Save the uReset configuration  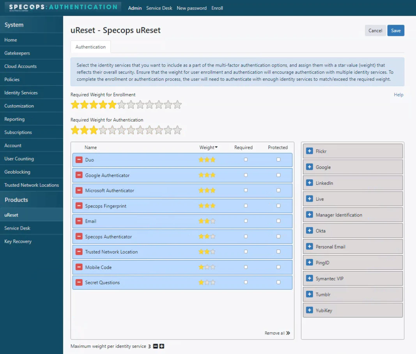pyautogui.click(x=396, y=30)
